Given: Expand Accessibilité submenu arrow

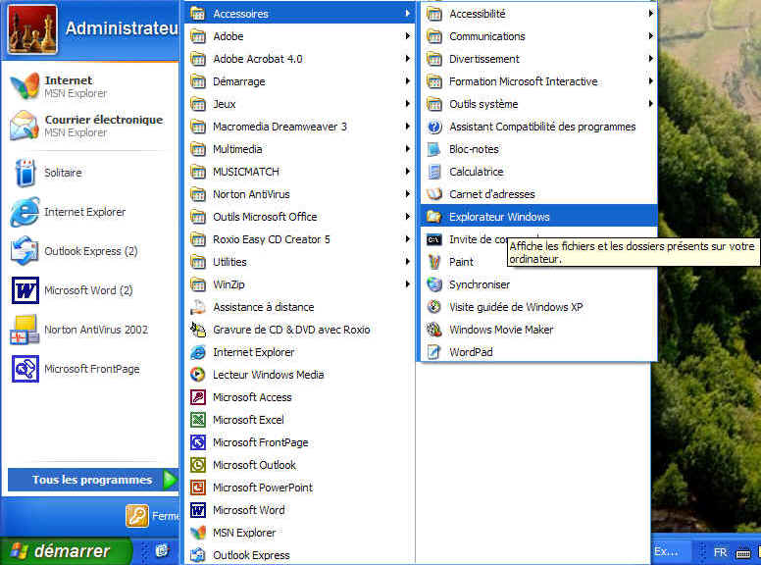Looking at the screenshot, I should click(x=651, y=14).
